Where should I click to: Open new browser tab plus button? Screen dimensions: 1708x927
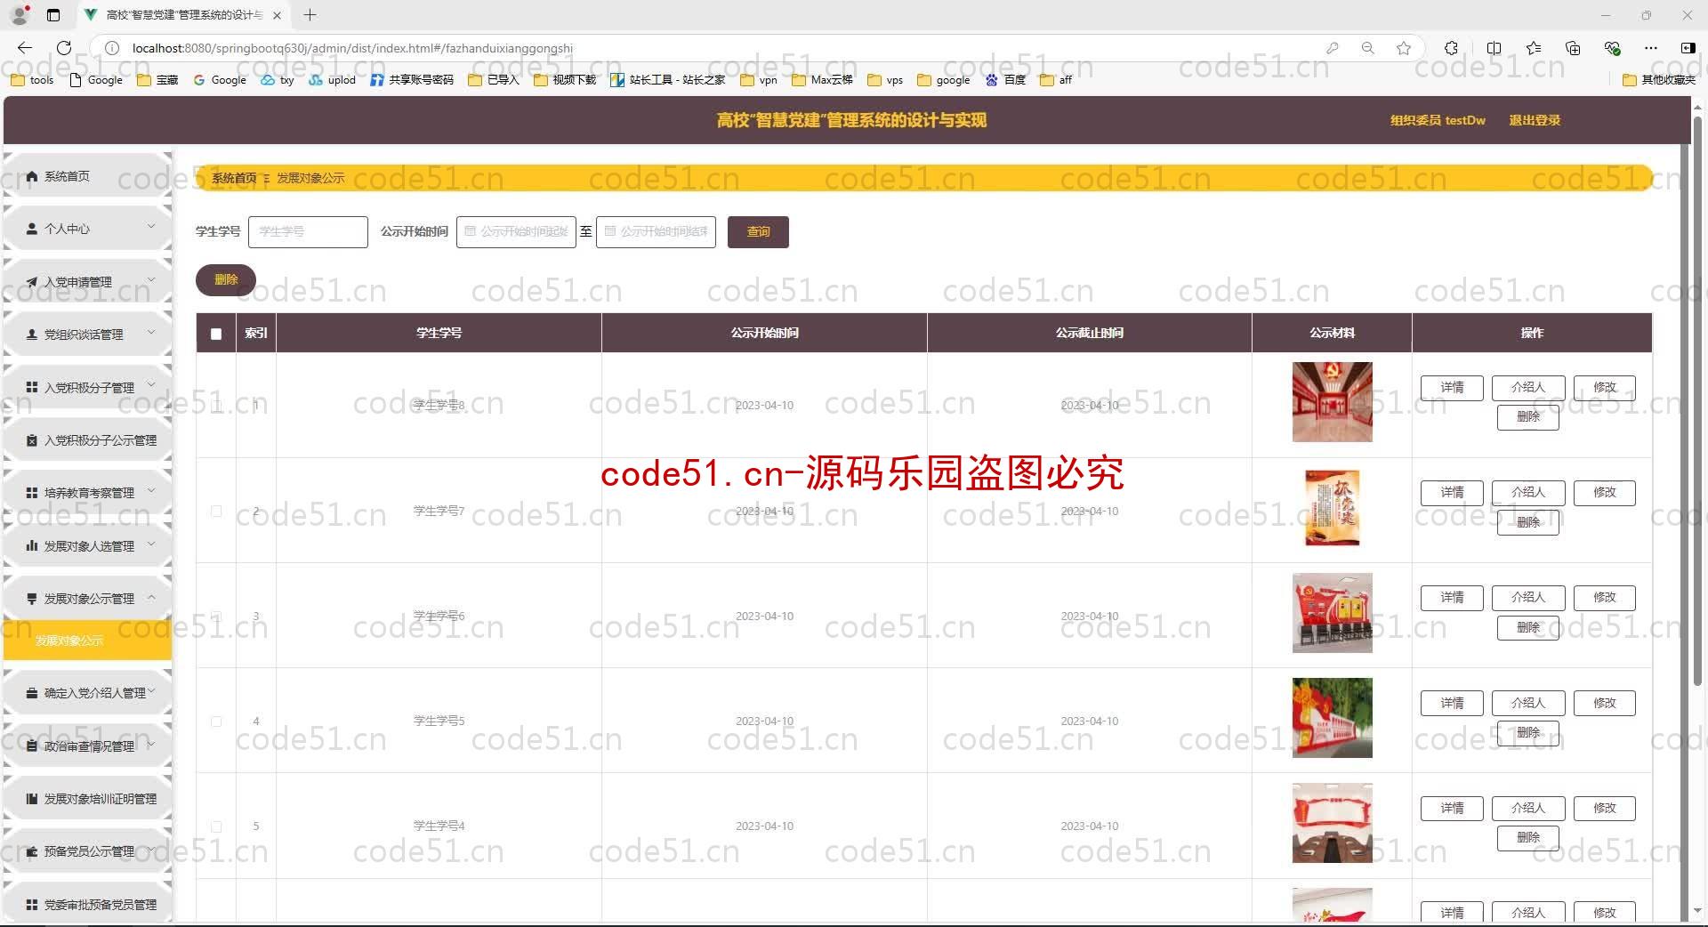click(x=310, y=15)
